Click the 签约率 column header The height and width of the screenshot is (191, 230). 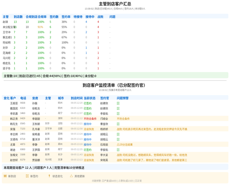click(x=66, y=17)
